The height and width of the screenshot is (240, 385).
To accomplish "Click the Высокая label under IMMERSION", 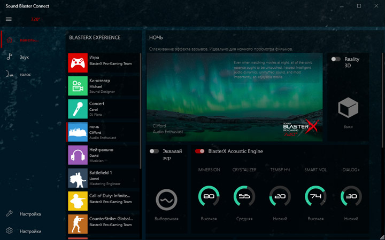I will tap(209, 219).
